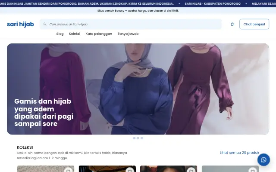Image resolution: width=276 pixels, height=172 pixels.
Task: Click the SARI HIJAB · KABUPATEN PONOROGO ticker text
Action: (x=213, y=4)
